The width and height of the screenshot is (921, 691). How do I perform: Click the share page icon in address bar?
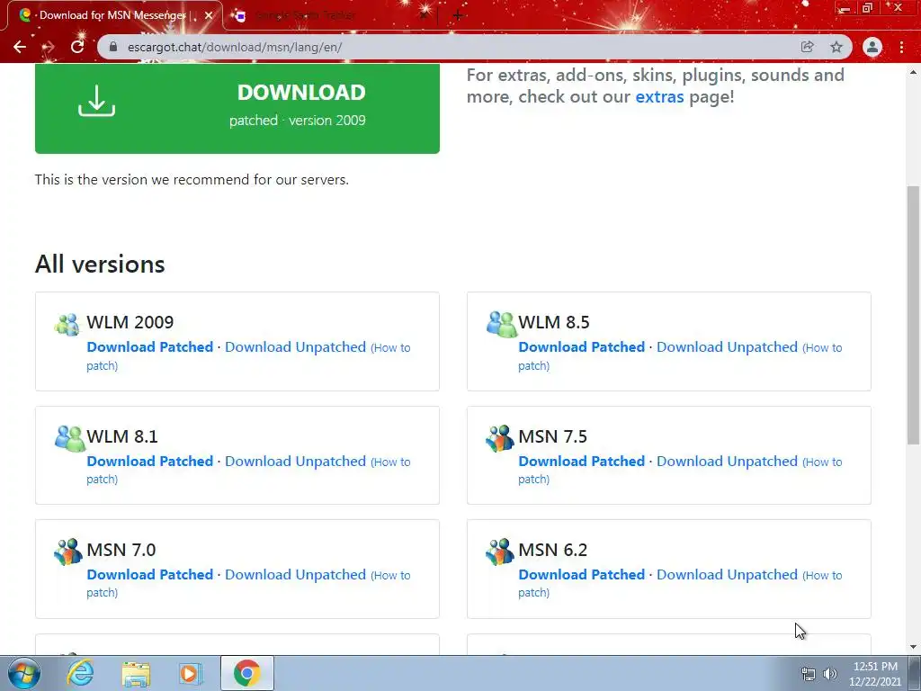(807, 47)
